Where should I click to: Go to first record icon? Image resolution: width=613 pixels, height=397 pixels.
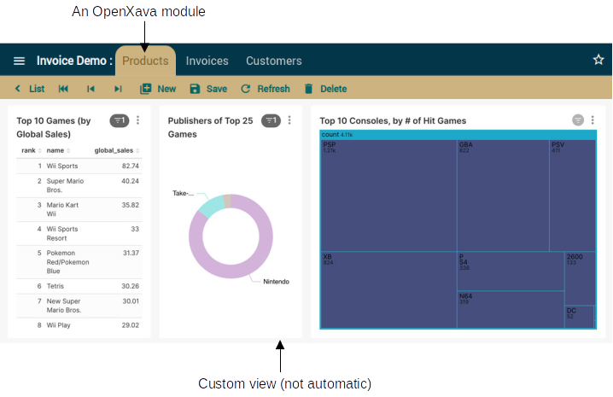pos(63,89)
